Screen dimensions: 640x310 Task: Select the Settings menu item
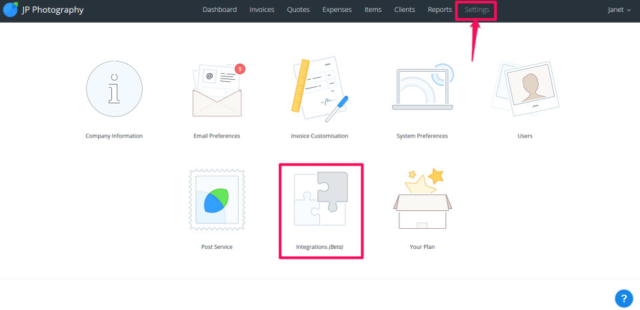tap(477, 10)
